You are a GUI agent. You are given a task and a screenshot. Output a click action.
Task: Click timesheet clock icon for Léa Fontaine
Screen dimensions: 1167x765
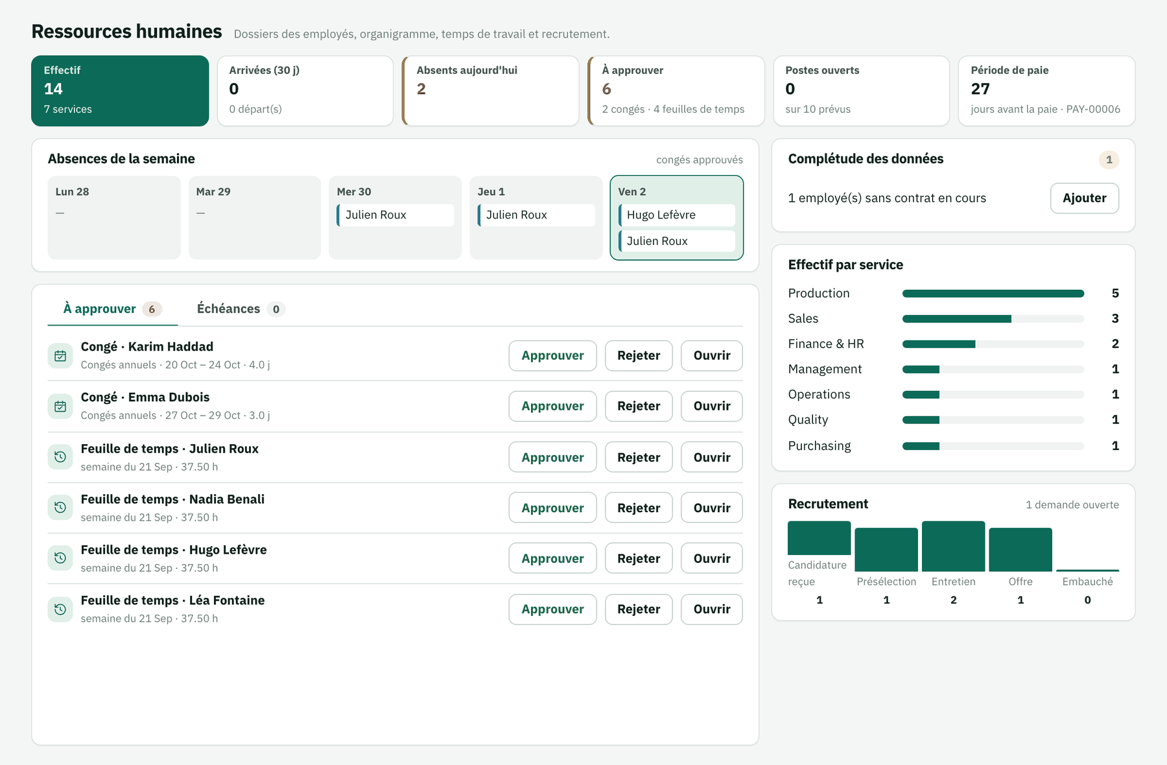(60, 609)
